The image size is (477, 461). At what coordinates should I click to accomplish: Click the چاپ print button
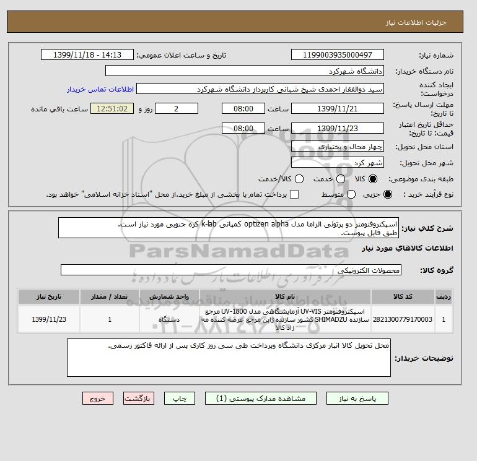[x=180, y=399]
